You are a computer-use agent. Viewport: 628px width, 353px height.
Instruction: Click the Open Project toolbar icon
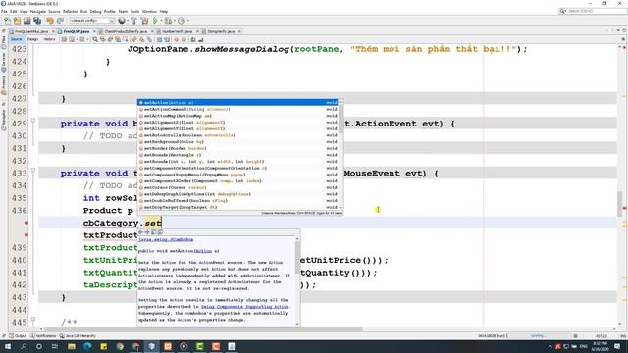[x=26, y=21]
